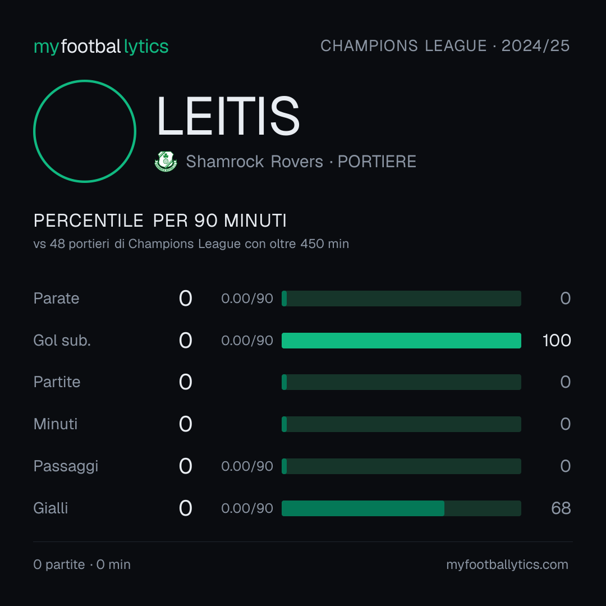The width and height of the screenshot is (606, 606).
Task: Click the 68 percentile value for Gialli
Action: [561, 508]
